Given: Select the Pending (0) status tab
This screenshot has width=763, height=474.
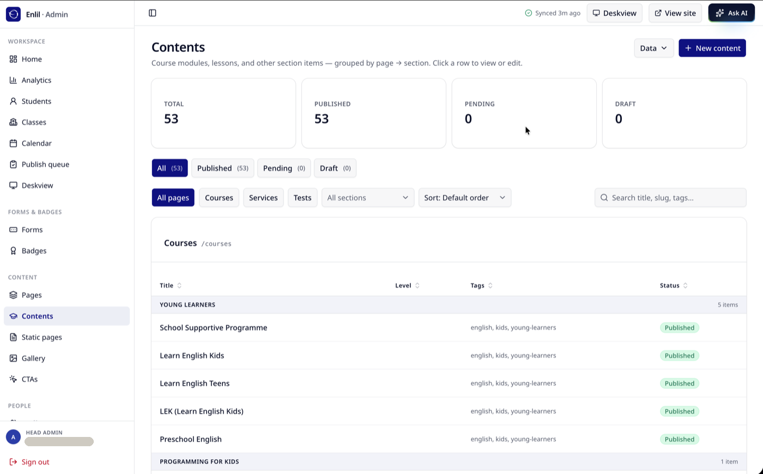Looking at the screenshot, I should point(284,168).
